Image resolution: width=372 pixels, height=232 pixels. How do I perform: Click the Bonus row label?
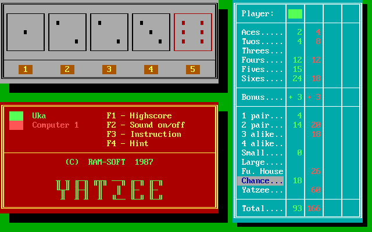tap(262, 97)
